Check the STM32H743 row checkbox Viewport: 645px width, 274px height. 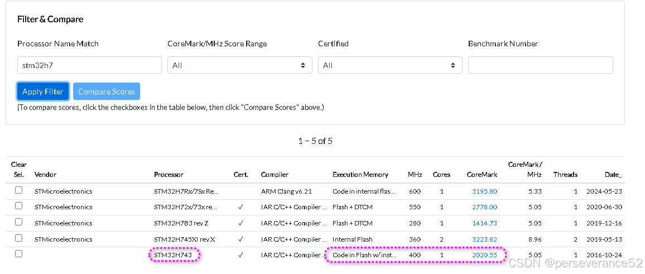click(18, 254)
